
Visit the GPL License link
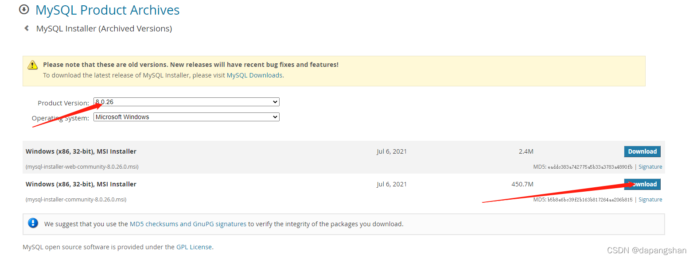pos(194,247)
